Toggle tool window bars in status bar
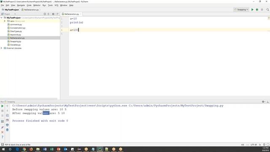The image size is (270, 152). (2, 144)
